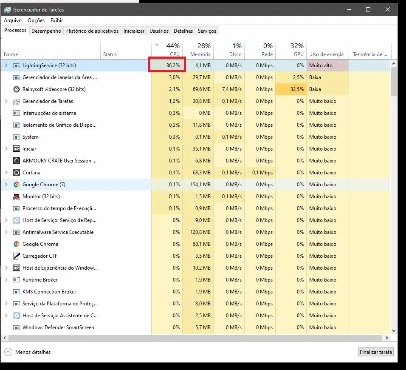406x370 pixels.
Task: Collapse view with Menos detalhes
Action: click(x=28, y=352)
